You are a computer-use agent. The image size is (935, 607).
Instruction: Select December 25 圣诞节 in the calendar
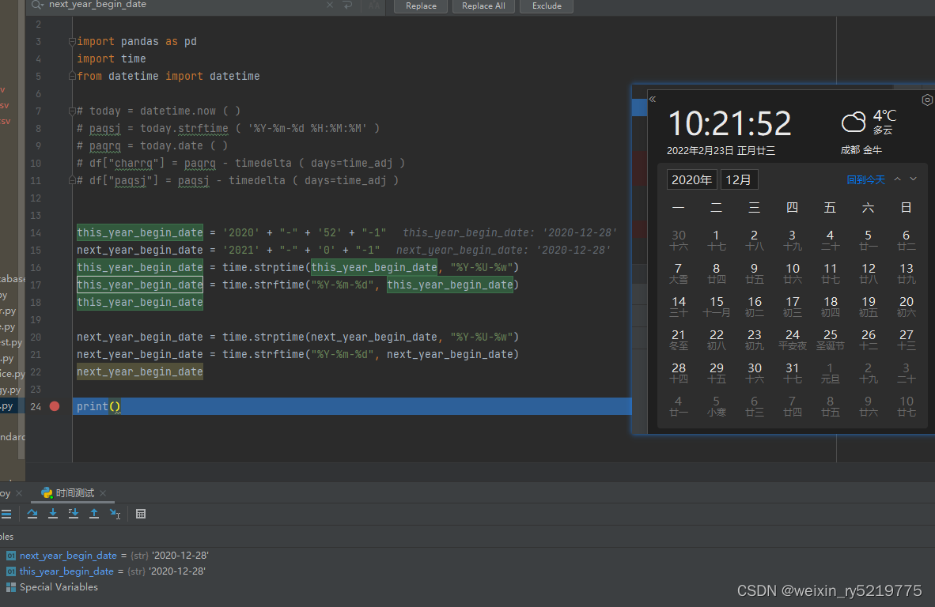[x=830, y=340]
